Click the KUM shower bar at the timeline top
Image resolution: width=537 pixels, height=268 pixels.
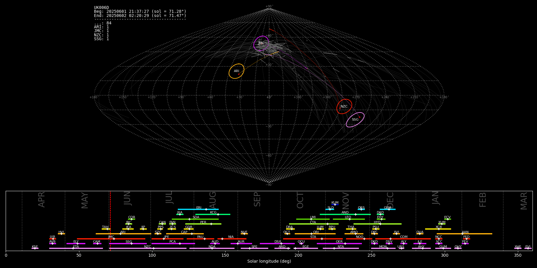coord(335,205)
